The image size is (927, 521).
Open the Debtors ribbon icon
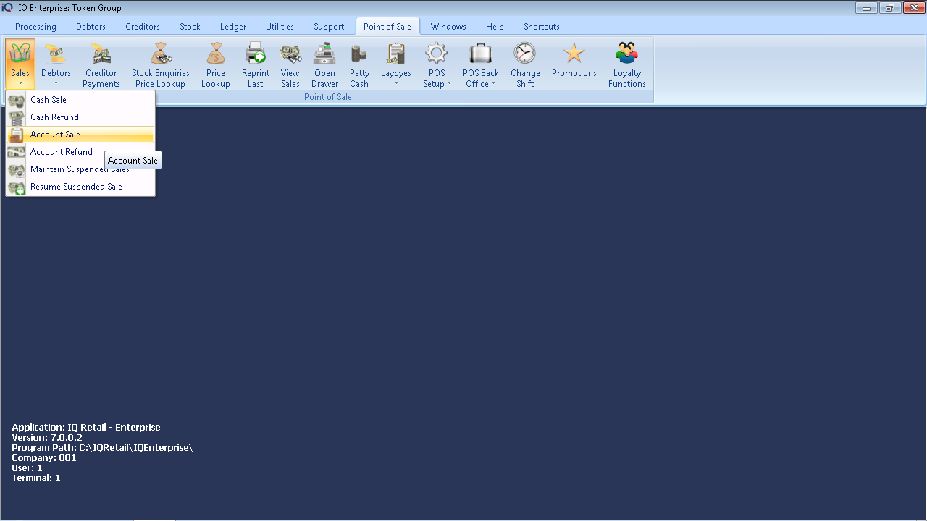click(x=56, y=53)
